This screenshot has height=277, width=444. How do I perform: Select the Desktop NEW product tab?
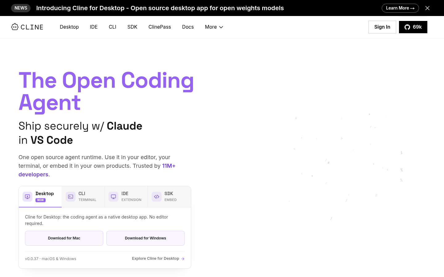click(x=40, y=197)
